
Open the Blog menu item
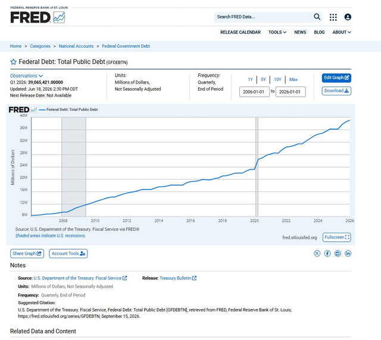pos(319,32)
